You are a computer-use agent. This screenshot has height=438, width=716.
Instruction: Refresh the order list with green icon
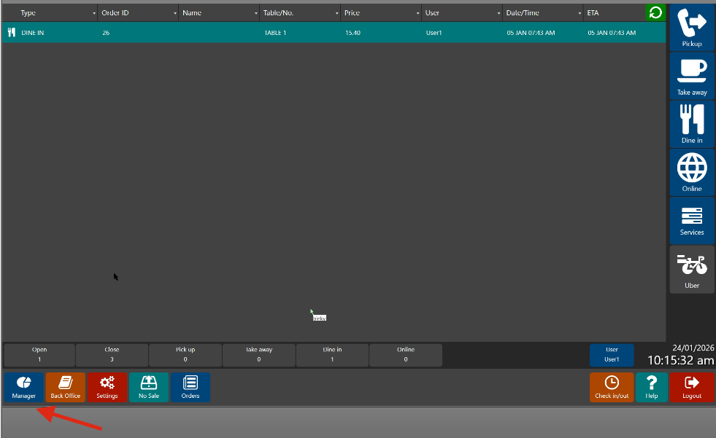pyautogui.click(x=655, y=12)
